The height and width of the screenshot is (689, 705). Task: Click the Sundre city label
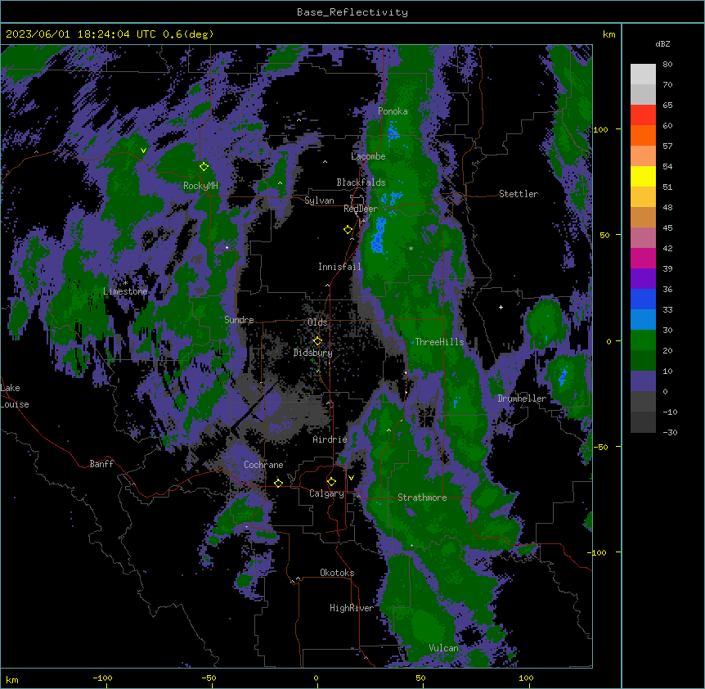pos(239,320)
